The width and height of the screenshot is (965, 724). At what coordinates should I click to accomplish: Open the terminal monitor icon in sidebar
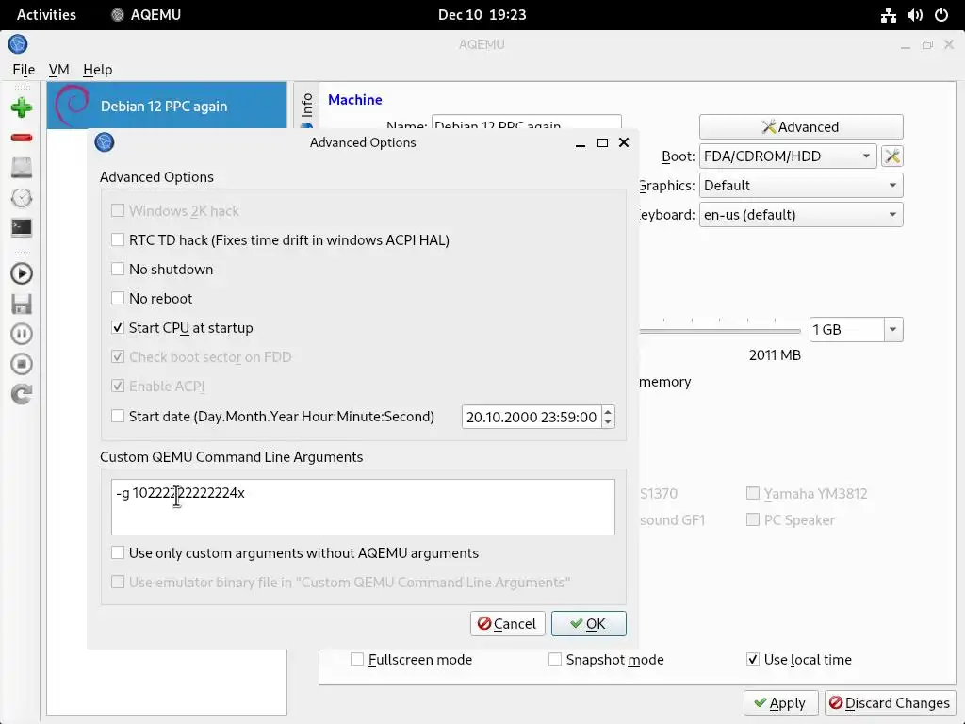point(22,228)
